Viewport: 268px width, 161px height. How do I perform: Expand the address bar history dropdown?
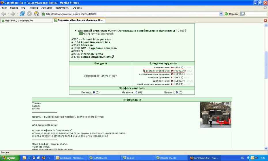point(221,14)
